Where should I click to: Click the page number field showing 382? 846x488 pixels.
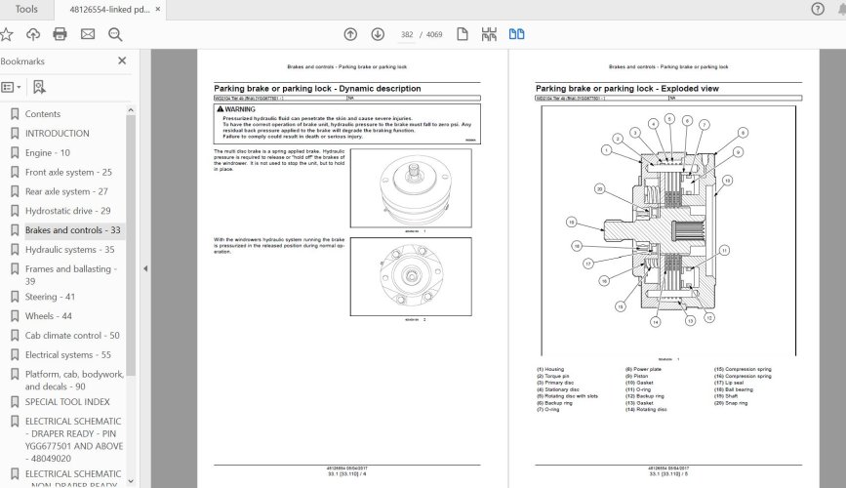click(407, 34)
